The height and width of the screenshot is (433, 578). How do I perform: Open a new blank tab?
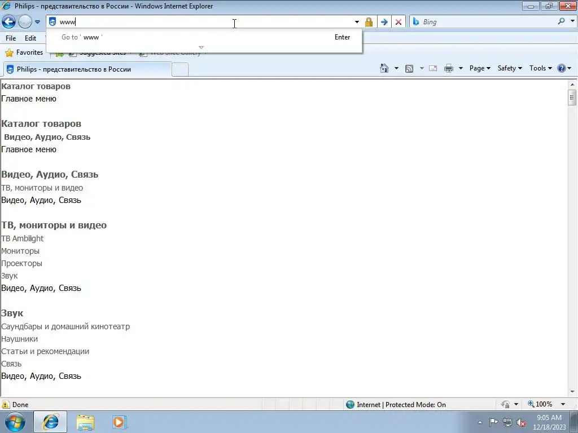click(x=180, y=69)
